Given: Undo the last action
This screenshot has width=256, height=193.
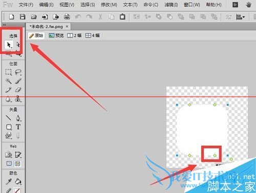Looking at the screenshot, I should pyautogui.click(x=78, y=17).
